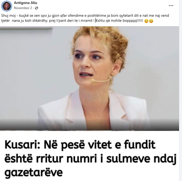Click the word gazetarëve in the headline
Viewport: 182px width, 181px height.
point(34,172)
